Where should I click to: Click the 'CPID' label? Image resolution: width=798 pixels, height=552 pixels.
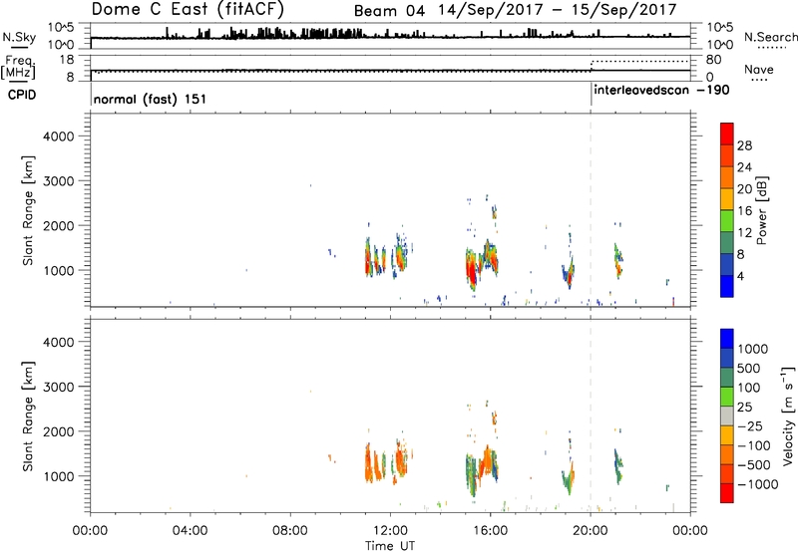point(22,95)
